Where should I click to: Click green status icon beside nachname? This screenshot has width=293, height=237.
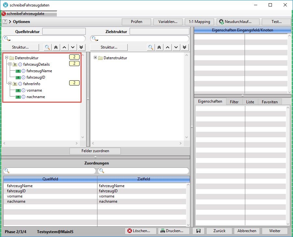(x=18, y=97)
